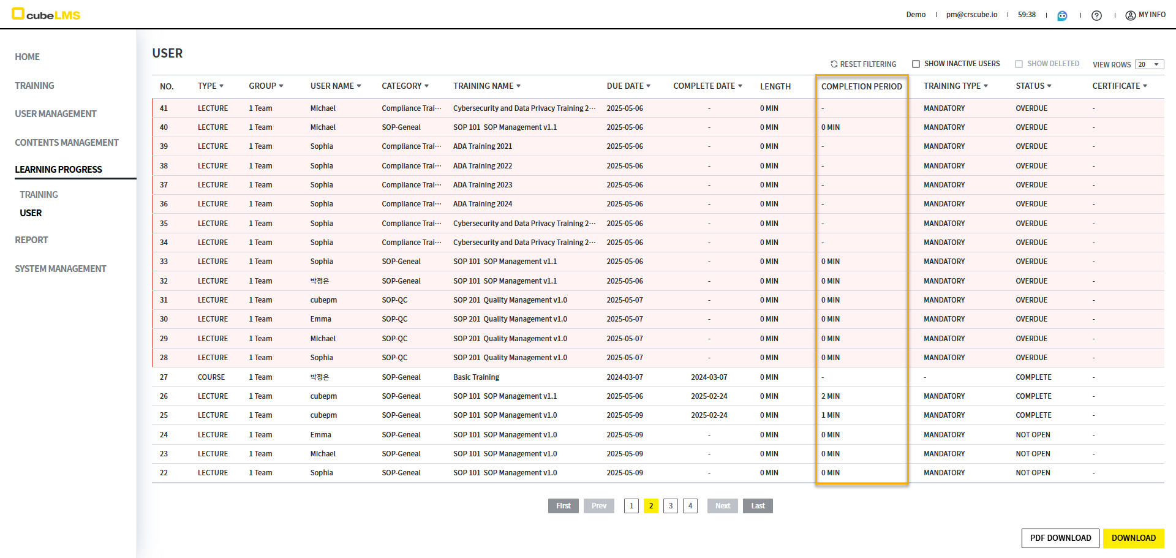Click the cubeLMS logo
1176x558 pixels.
point(47,15)
